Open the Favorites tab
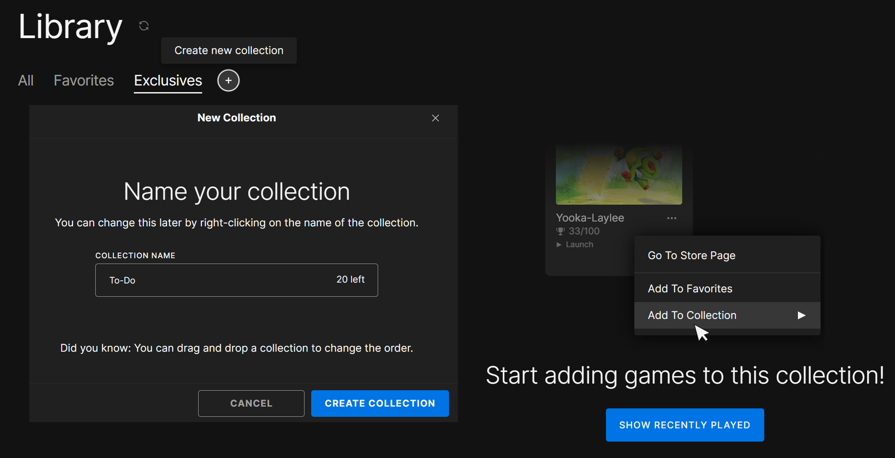The width and height of the screenshot is (895, 458). [84, 81]
